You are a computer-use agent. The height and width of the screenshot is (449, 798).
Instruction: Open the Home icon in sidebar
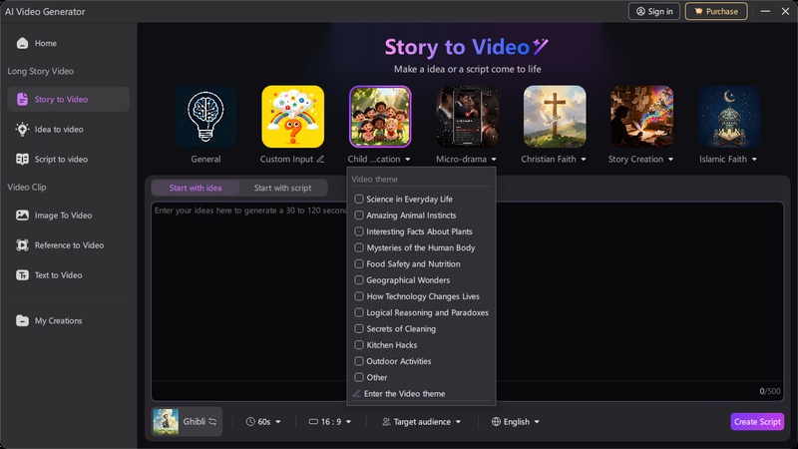tap(22, 43)
